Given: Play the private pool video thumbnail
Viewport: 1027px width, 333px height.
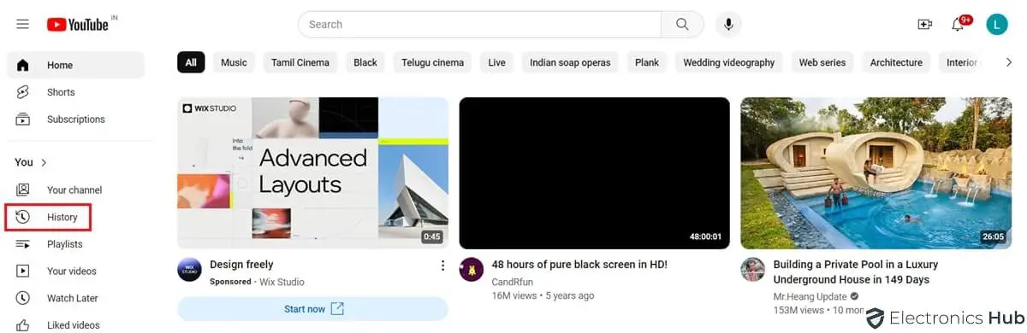Looking at the screenshot, I should [x=876, y=173].
